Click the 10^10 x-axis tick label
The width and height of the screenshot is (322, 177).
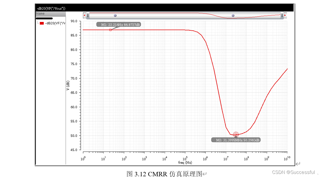pyautogui.click(x=287, y=159)
